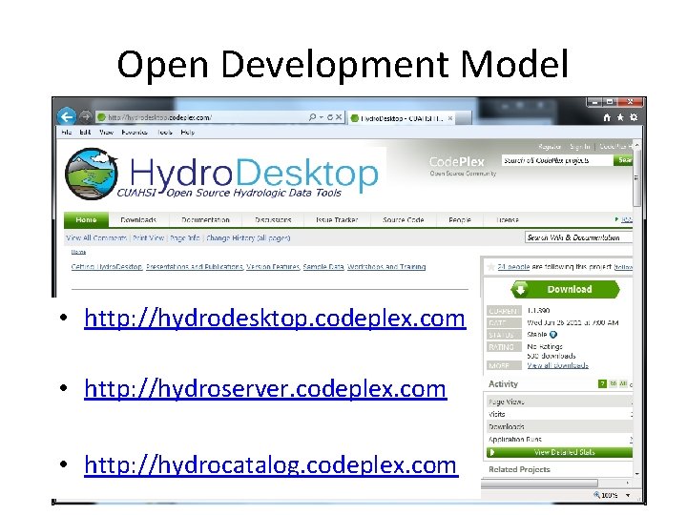The height and width of the screenshot is (515, 687).
Task: Select the Home tab
Action: (x=86, y=220)
